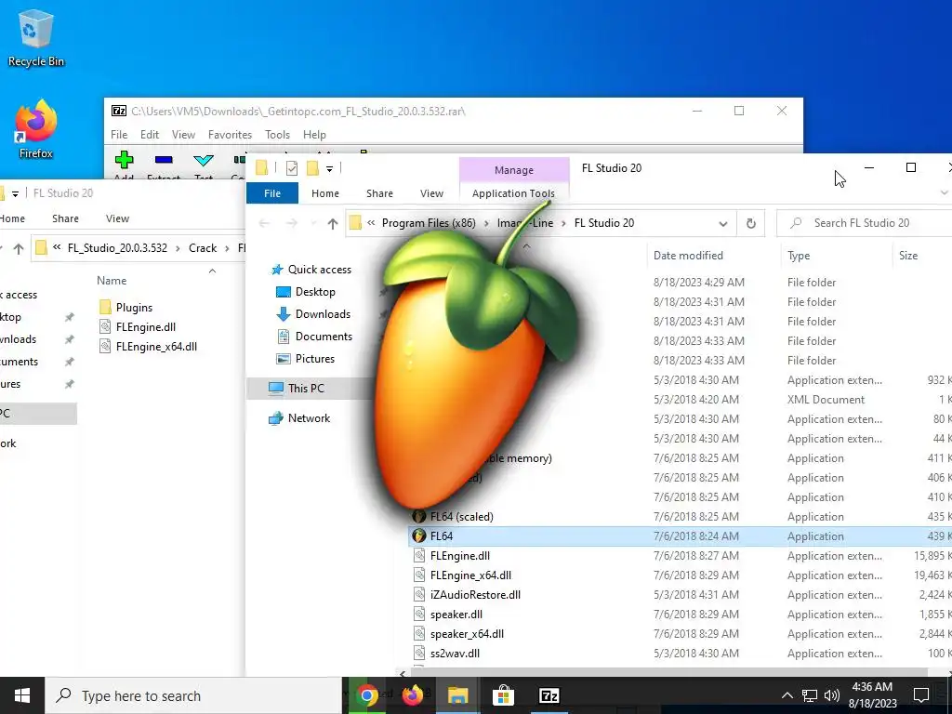The image size is (952, 714).
Task: Open the Share tab in FL Studio 20 window
Action: pyautogui.click(x=379, y=193)
